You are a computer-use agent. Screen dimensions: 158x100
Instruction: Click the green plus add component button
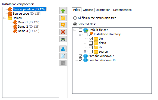63,11
